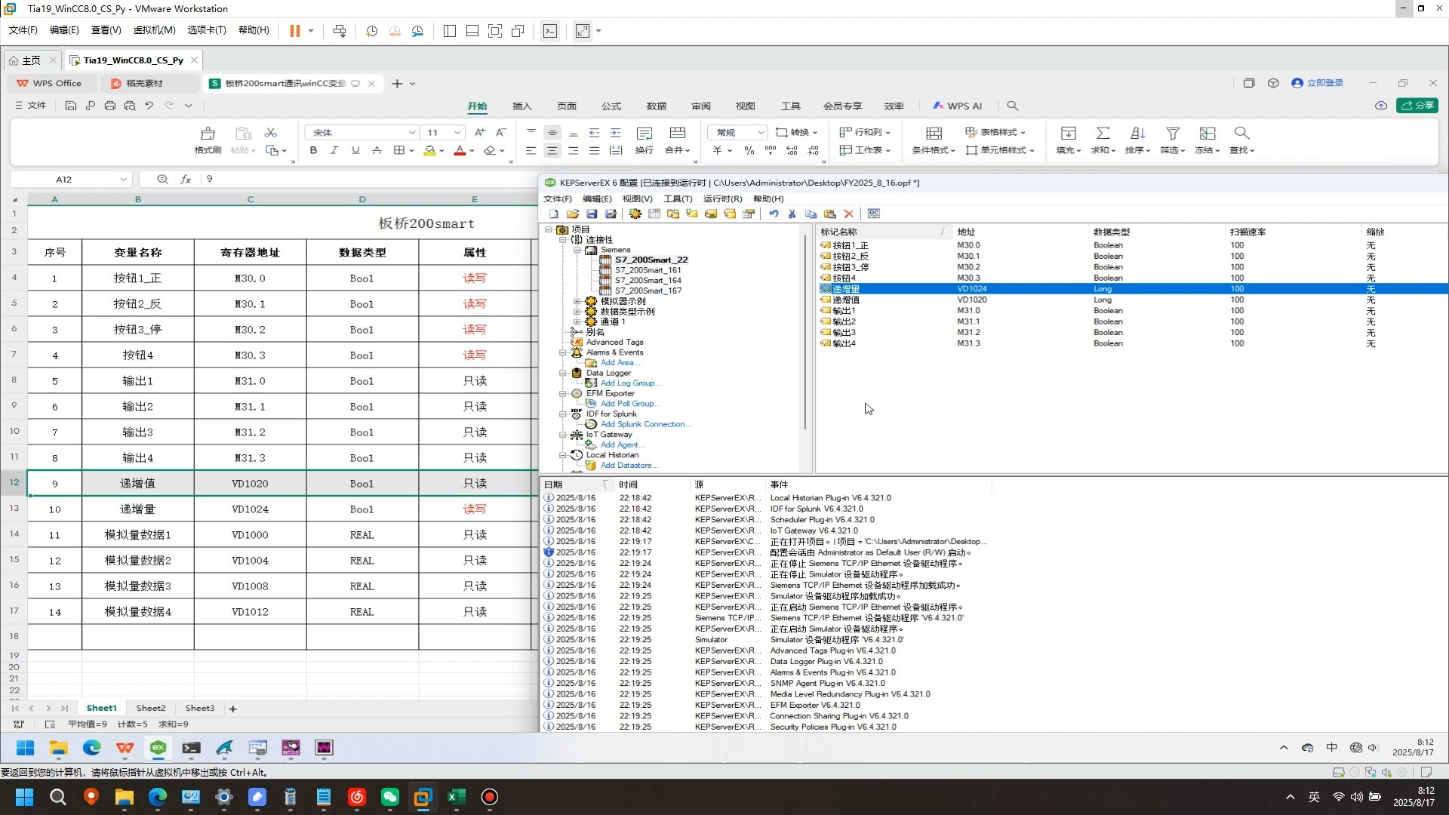Toggle Italic formatting in WPS ribbon

tap(334, 151)
